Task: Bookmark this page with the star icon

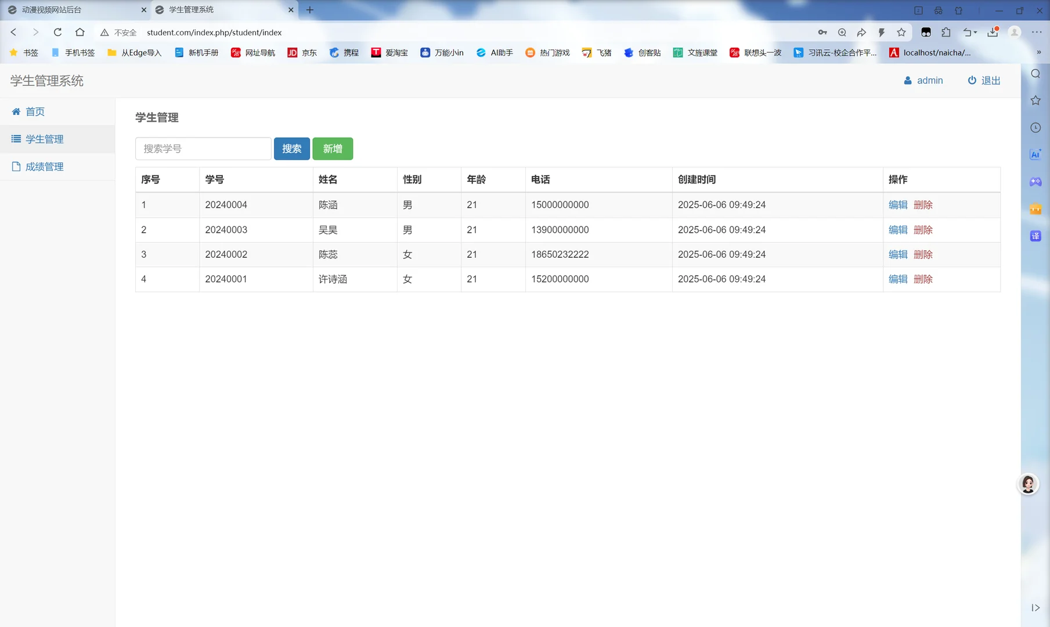Action: click(x=901, y=33)
